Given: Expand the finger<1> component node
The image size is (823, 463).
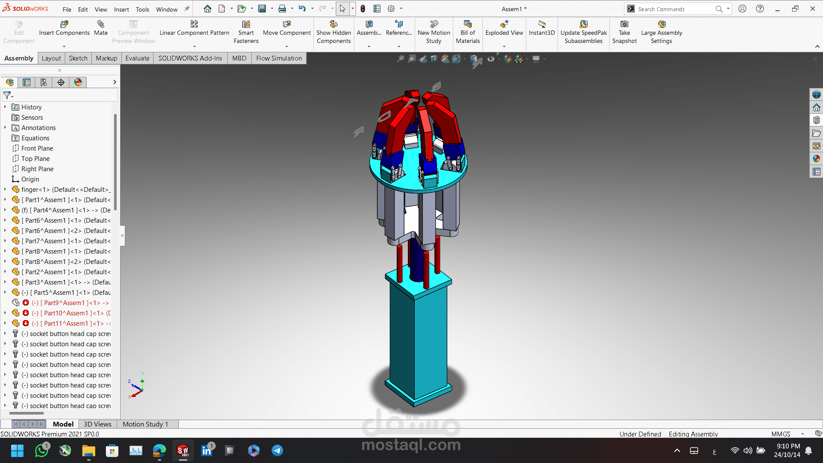Looking at the screenshot, I should [5, 189].
